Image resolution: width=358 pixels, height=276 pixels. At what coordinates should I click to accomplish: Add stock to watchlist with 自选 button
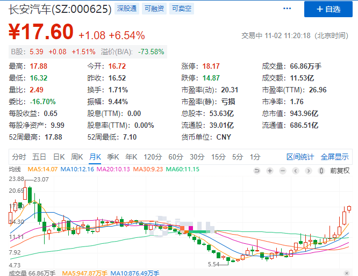click(328, 9)
